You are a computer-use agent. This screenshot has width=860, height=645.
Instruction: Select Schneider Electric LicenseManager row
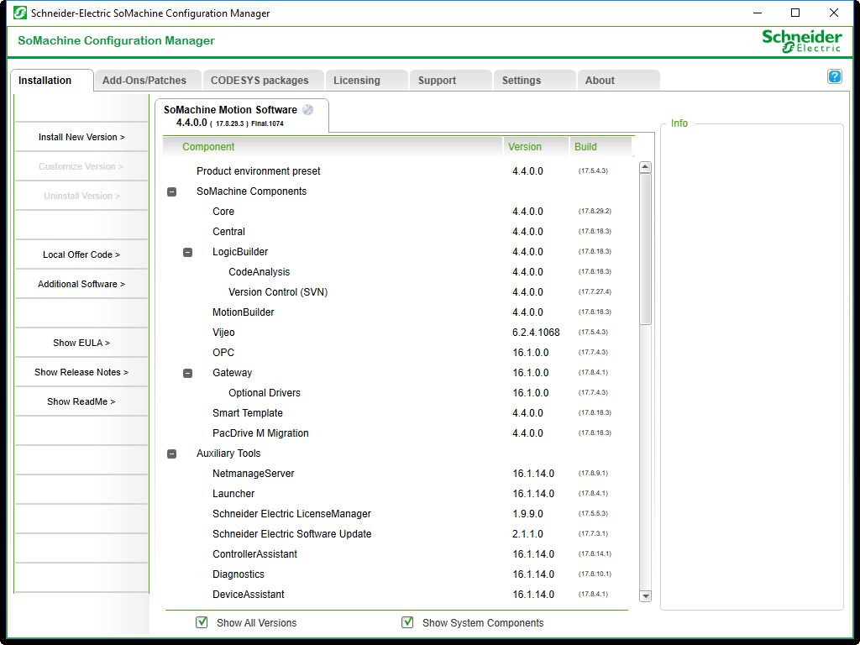coord(399,514)
